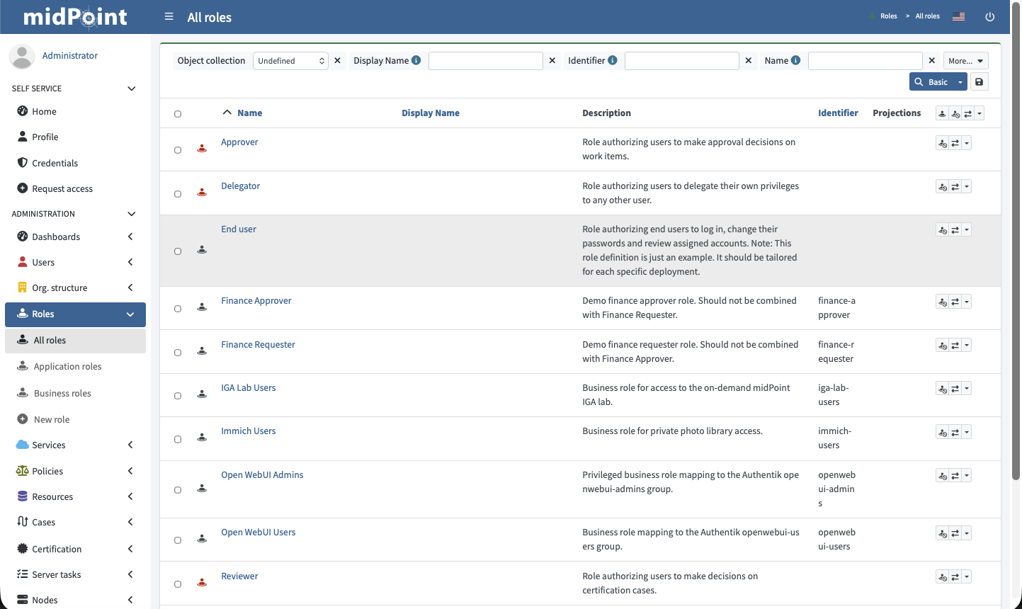Image resolution: width=1022 pixels, height=609 pixels.
Task: Select the IGA Lab Users checkbox
Action: pos(178,396)
